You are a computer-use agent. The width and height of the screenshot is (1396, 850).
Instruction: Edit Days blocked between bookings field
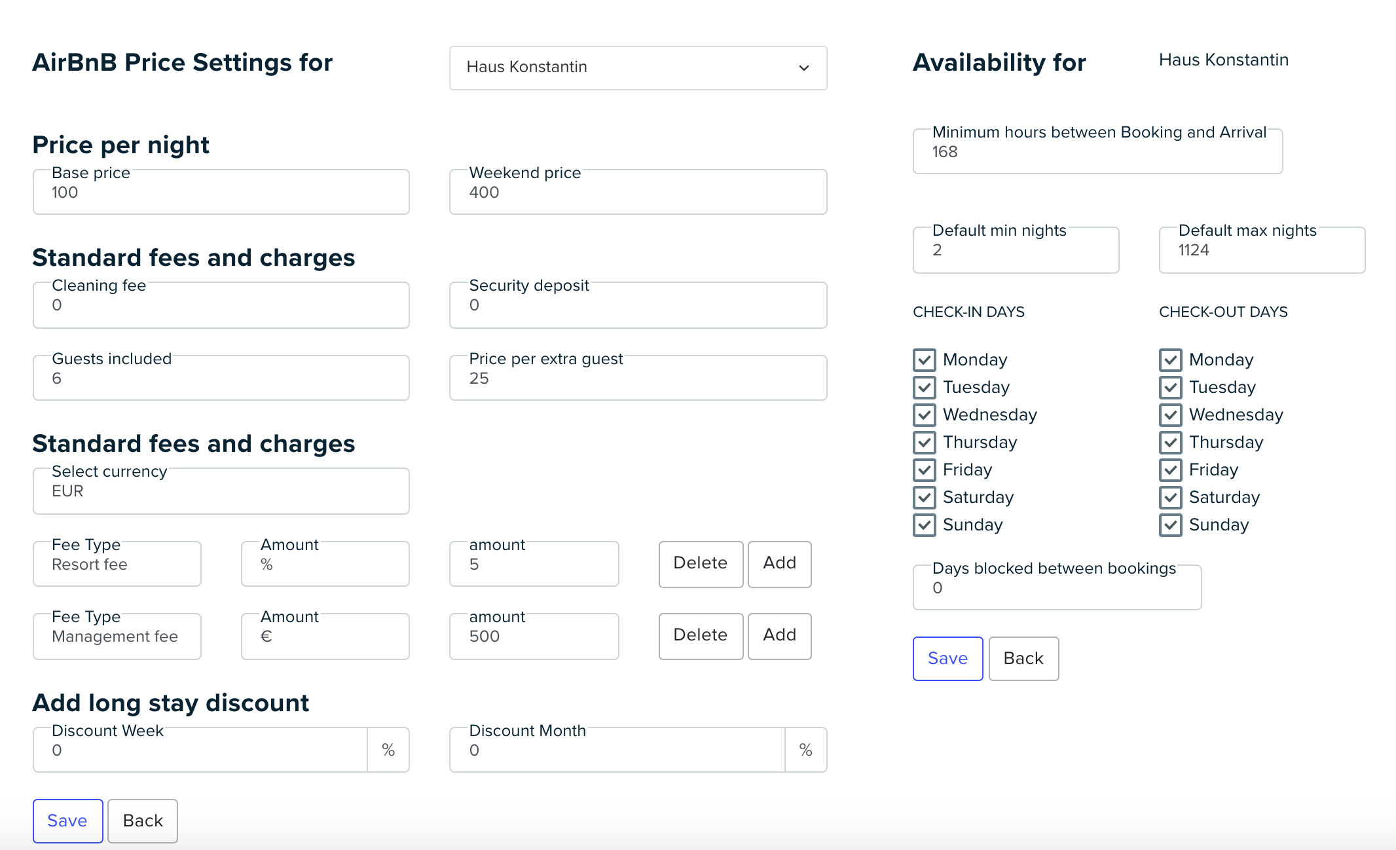tap(1057, 587)
